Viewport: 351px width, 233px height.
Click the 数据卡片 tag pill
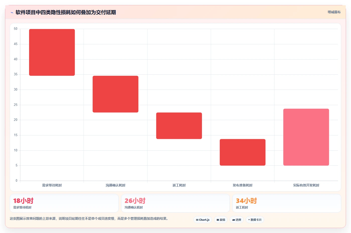(x=255, y=220)
